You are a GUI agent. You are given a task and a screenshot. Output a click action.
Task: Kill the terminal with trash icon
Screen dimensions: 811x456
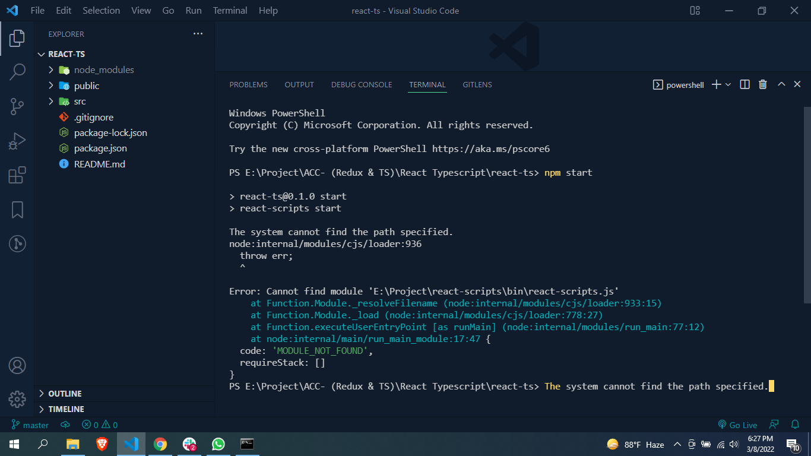coord(763,85)
